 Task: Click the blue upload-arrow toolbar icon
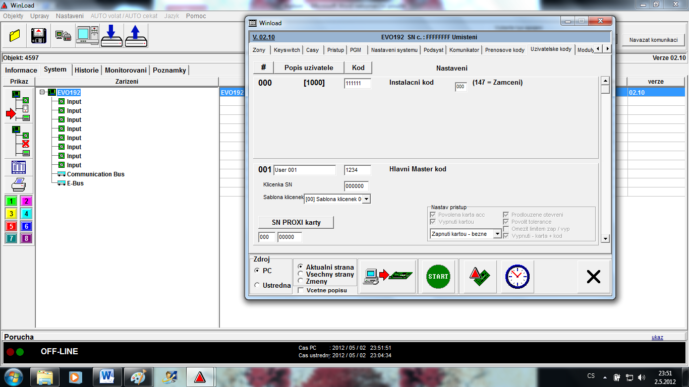[x=136, y=35]
